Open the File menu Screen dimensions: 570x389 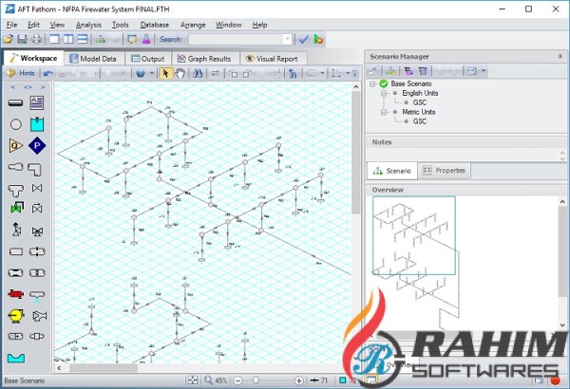click(x=11, y=25)
